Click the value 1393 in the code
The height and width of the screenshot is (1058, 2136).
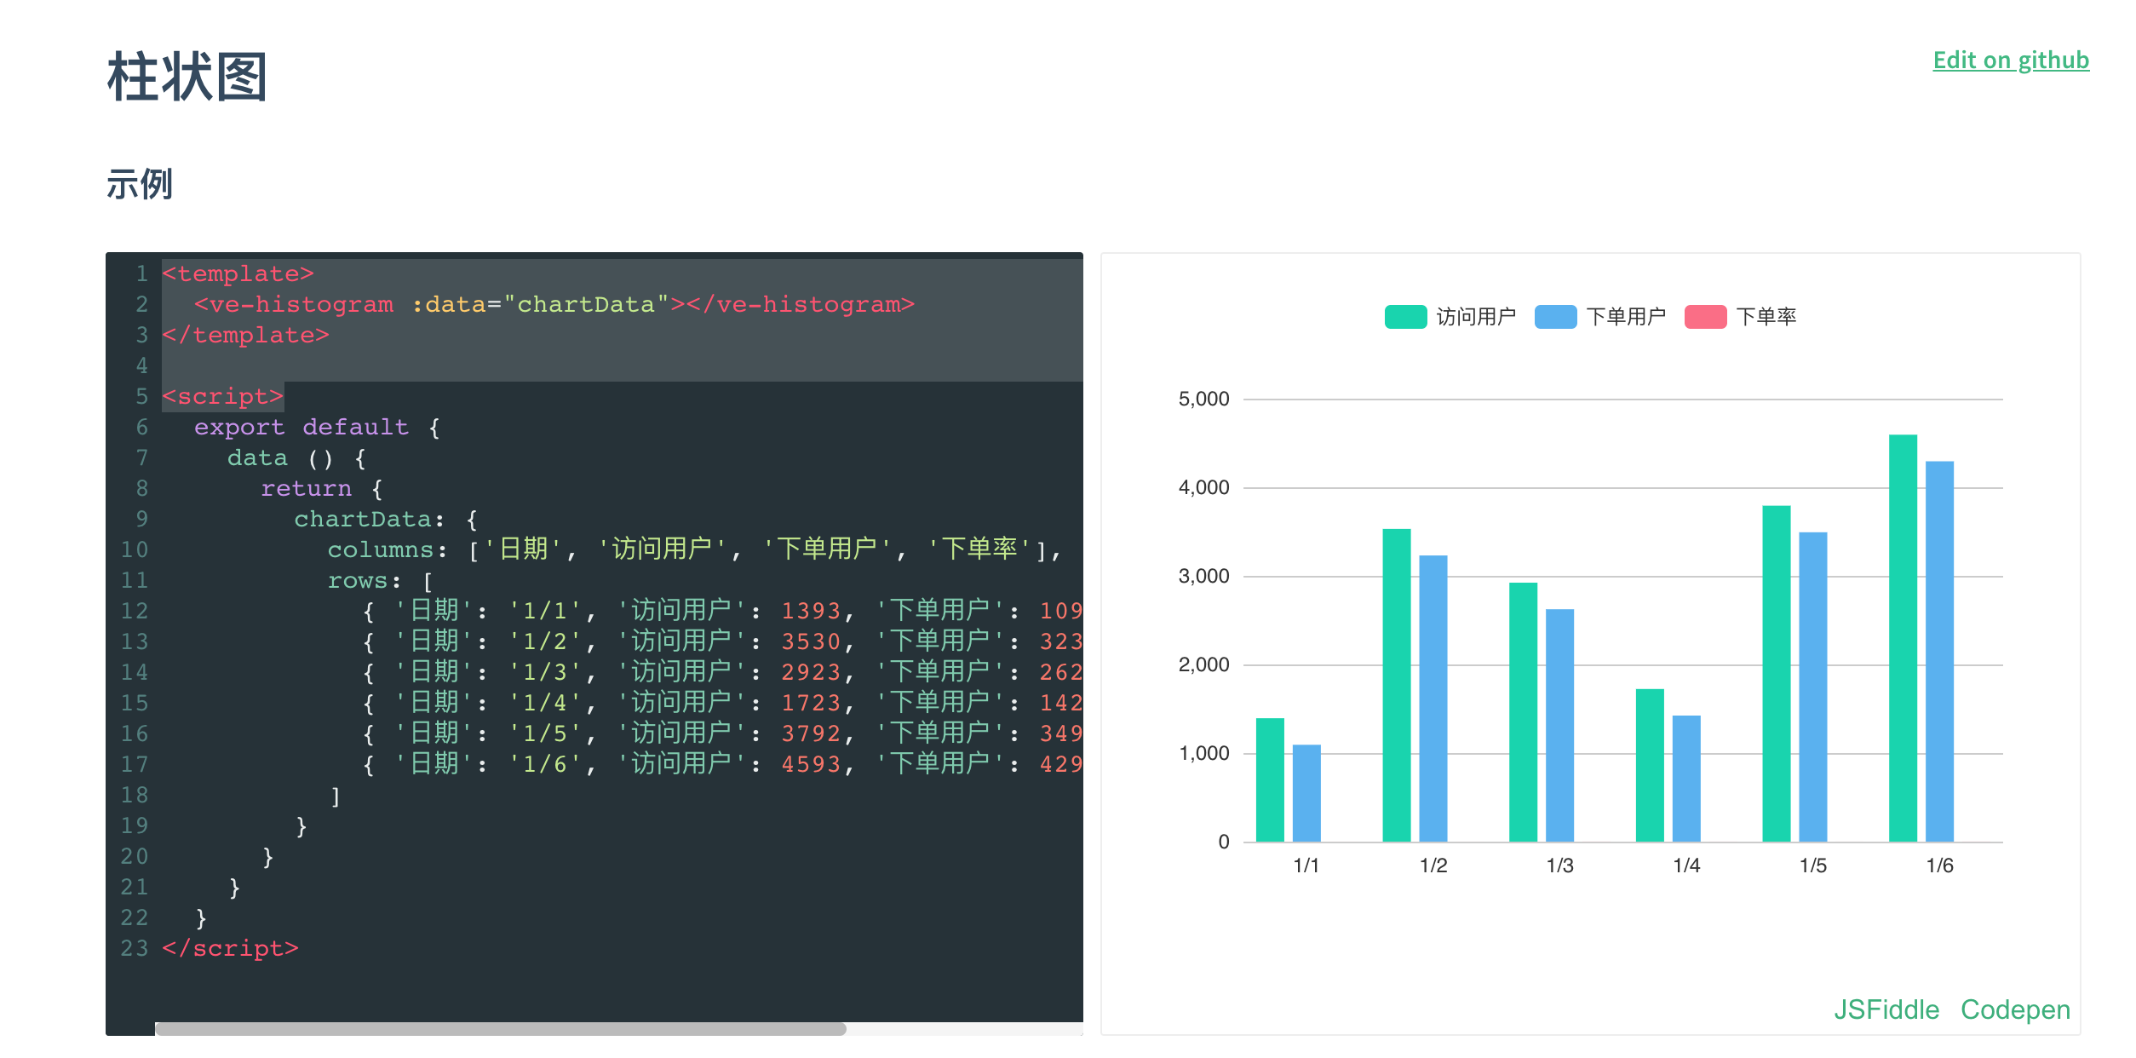click(812, 611)
